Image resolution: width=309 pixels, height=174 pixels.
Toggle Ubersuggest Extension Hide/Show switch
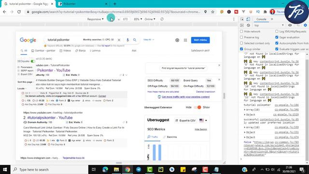click(x=197, y=107)
